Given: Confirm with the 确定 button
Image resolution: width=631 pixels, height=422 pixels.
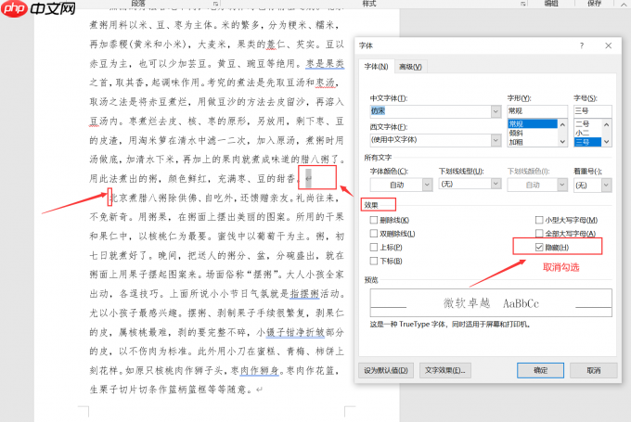Looking at the screenshot, I should (x=540, y=370).
